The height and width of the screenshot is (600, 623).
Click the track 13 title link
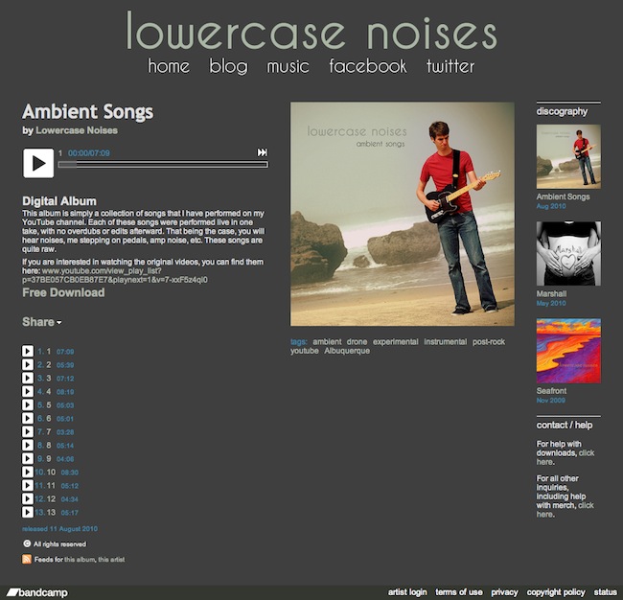click(51, 512)
